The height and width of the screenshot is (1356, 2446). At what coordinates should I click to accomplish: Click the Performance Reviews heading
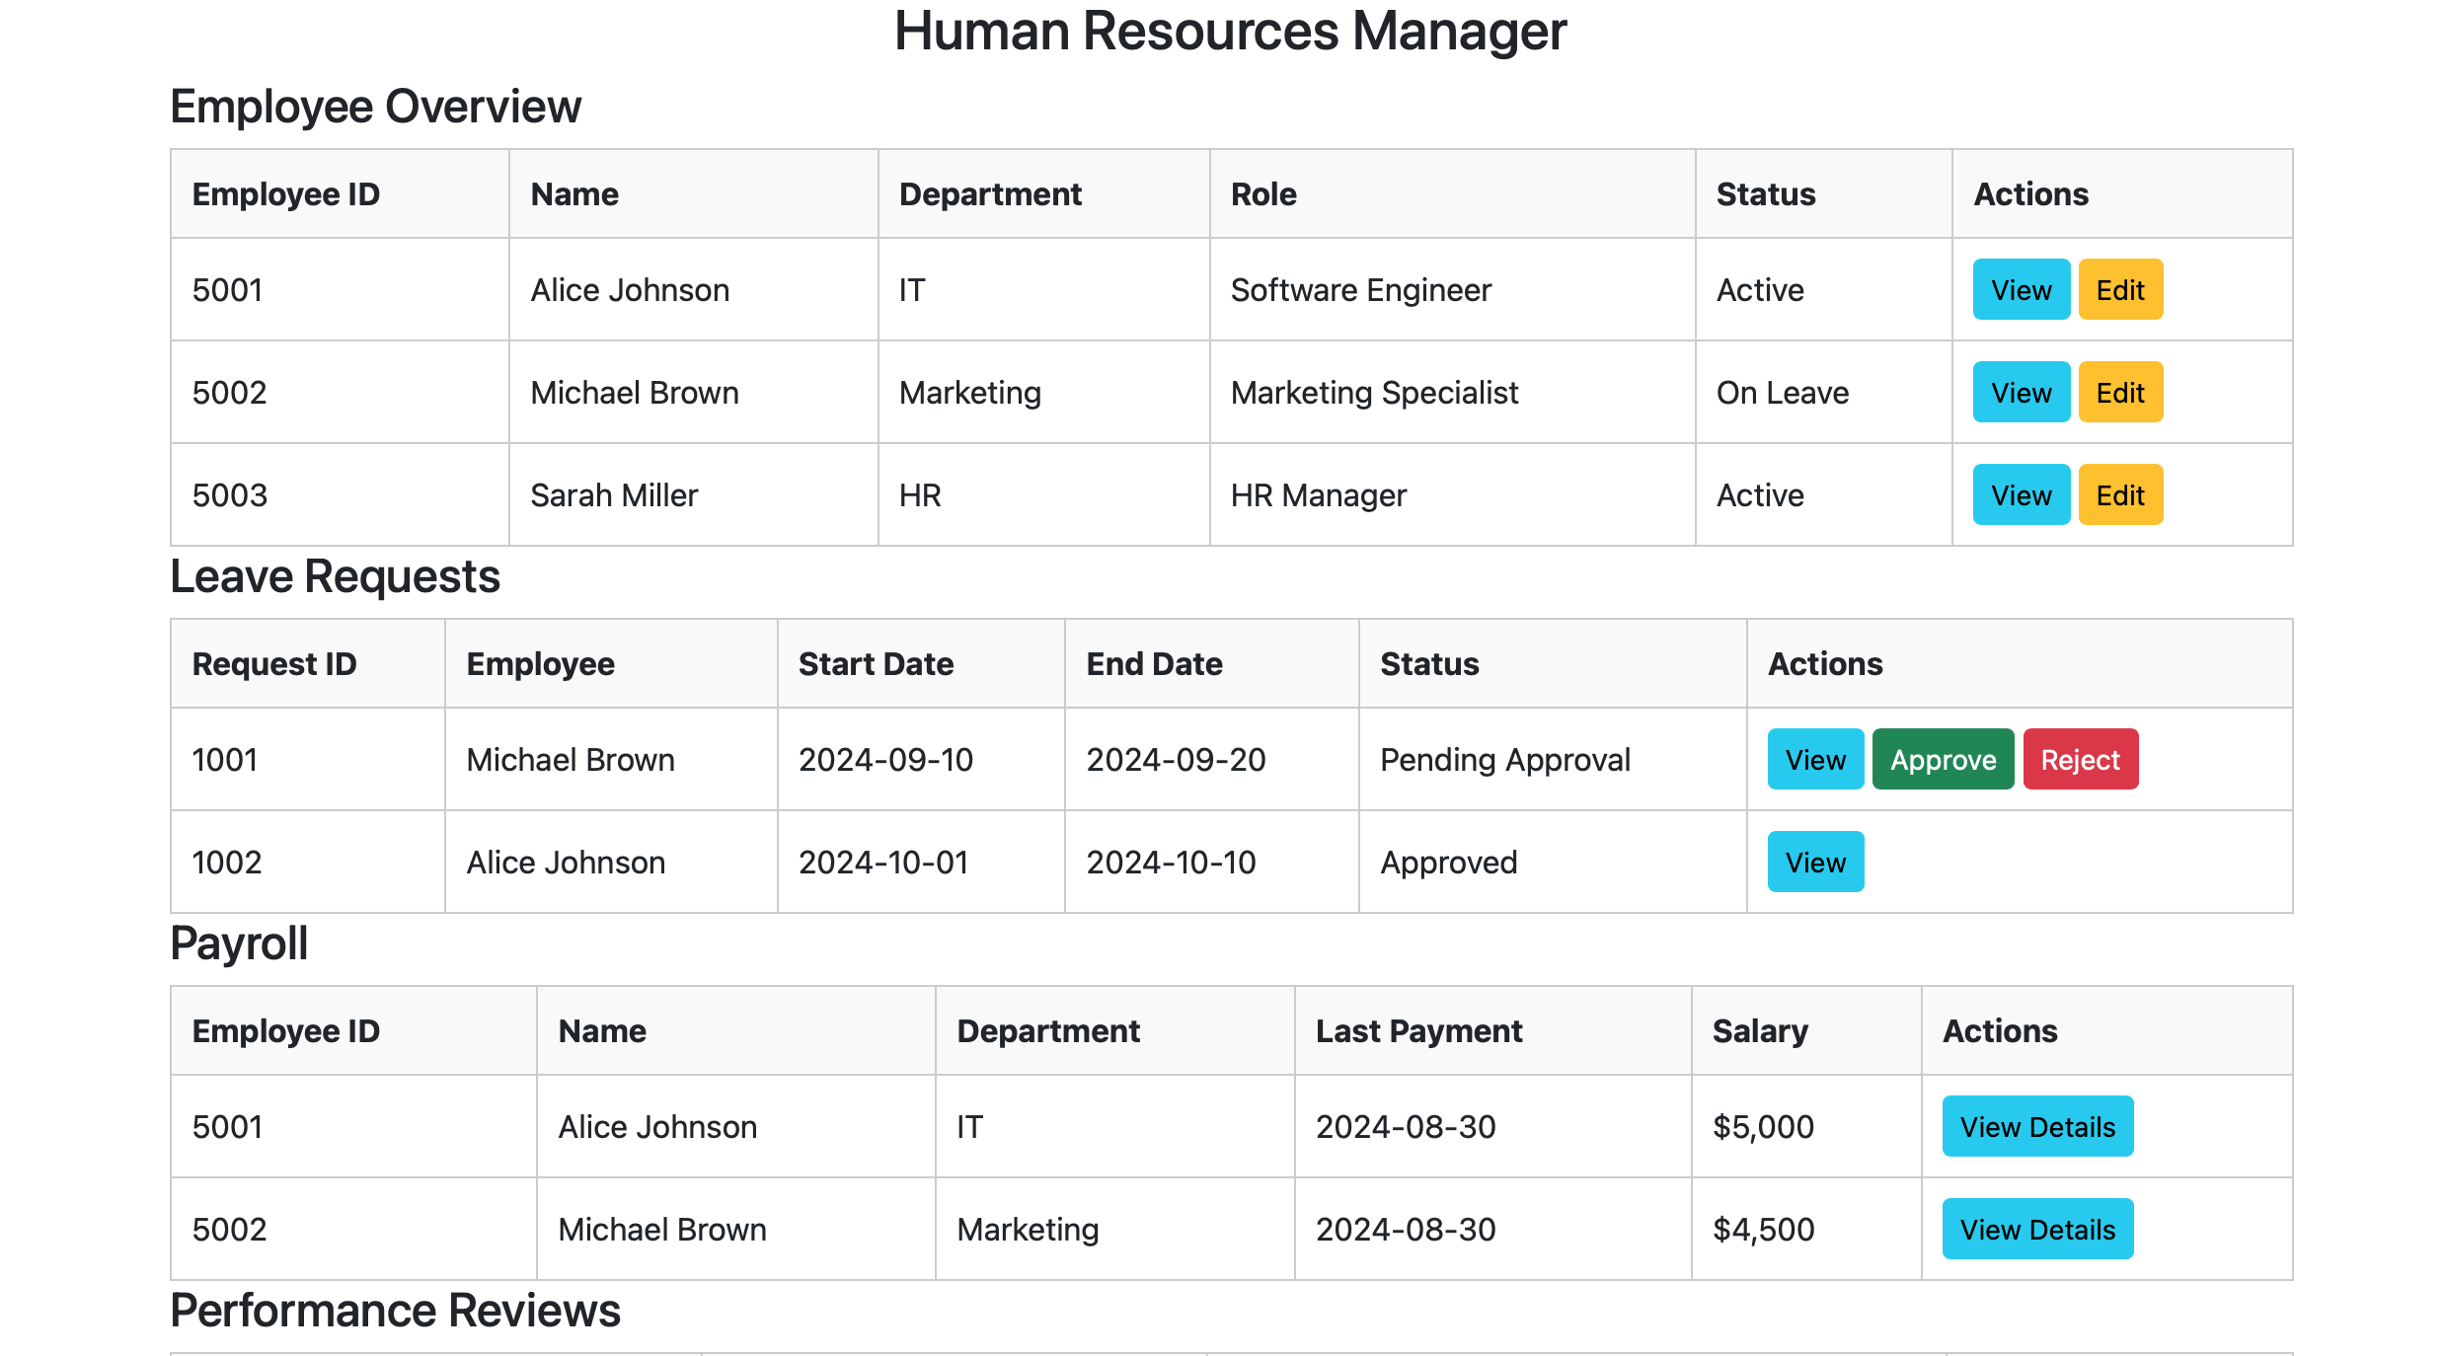click(395, 1311)
